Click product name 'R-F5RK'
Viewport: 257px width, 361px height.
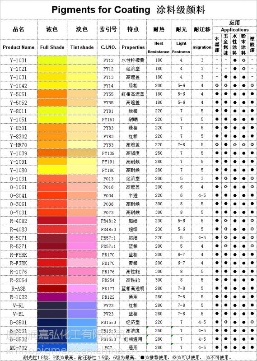click(x=19, y=255)
